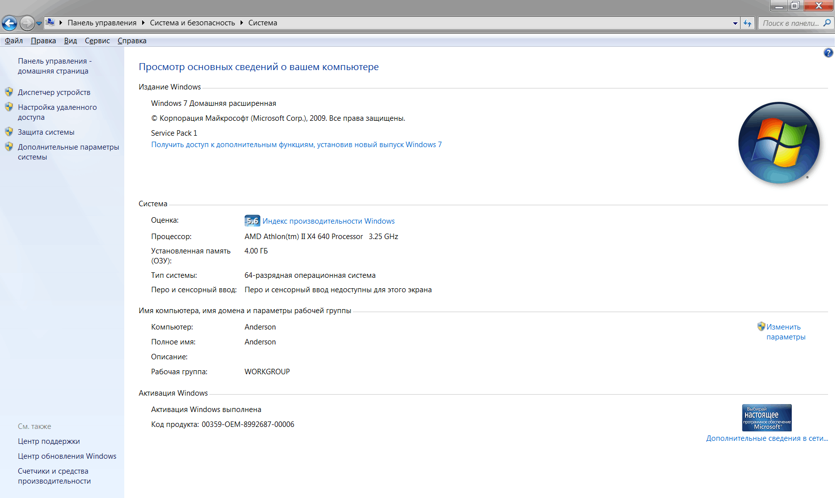The height and width of the screenshot is (498, 835).
Task: Click 4.00 ГБ installed memory value
Action: tap(256, 251)
